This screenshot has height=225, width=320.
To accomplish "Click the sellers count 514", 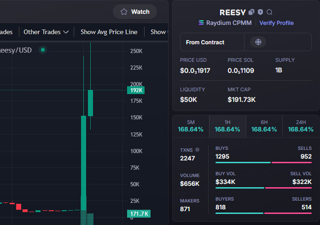I will [307, 207].
